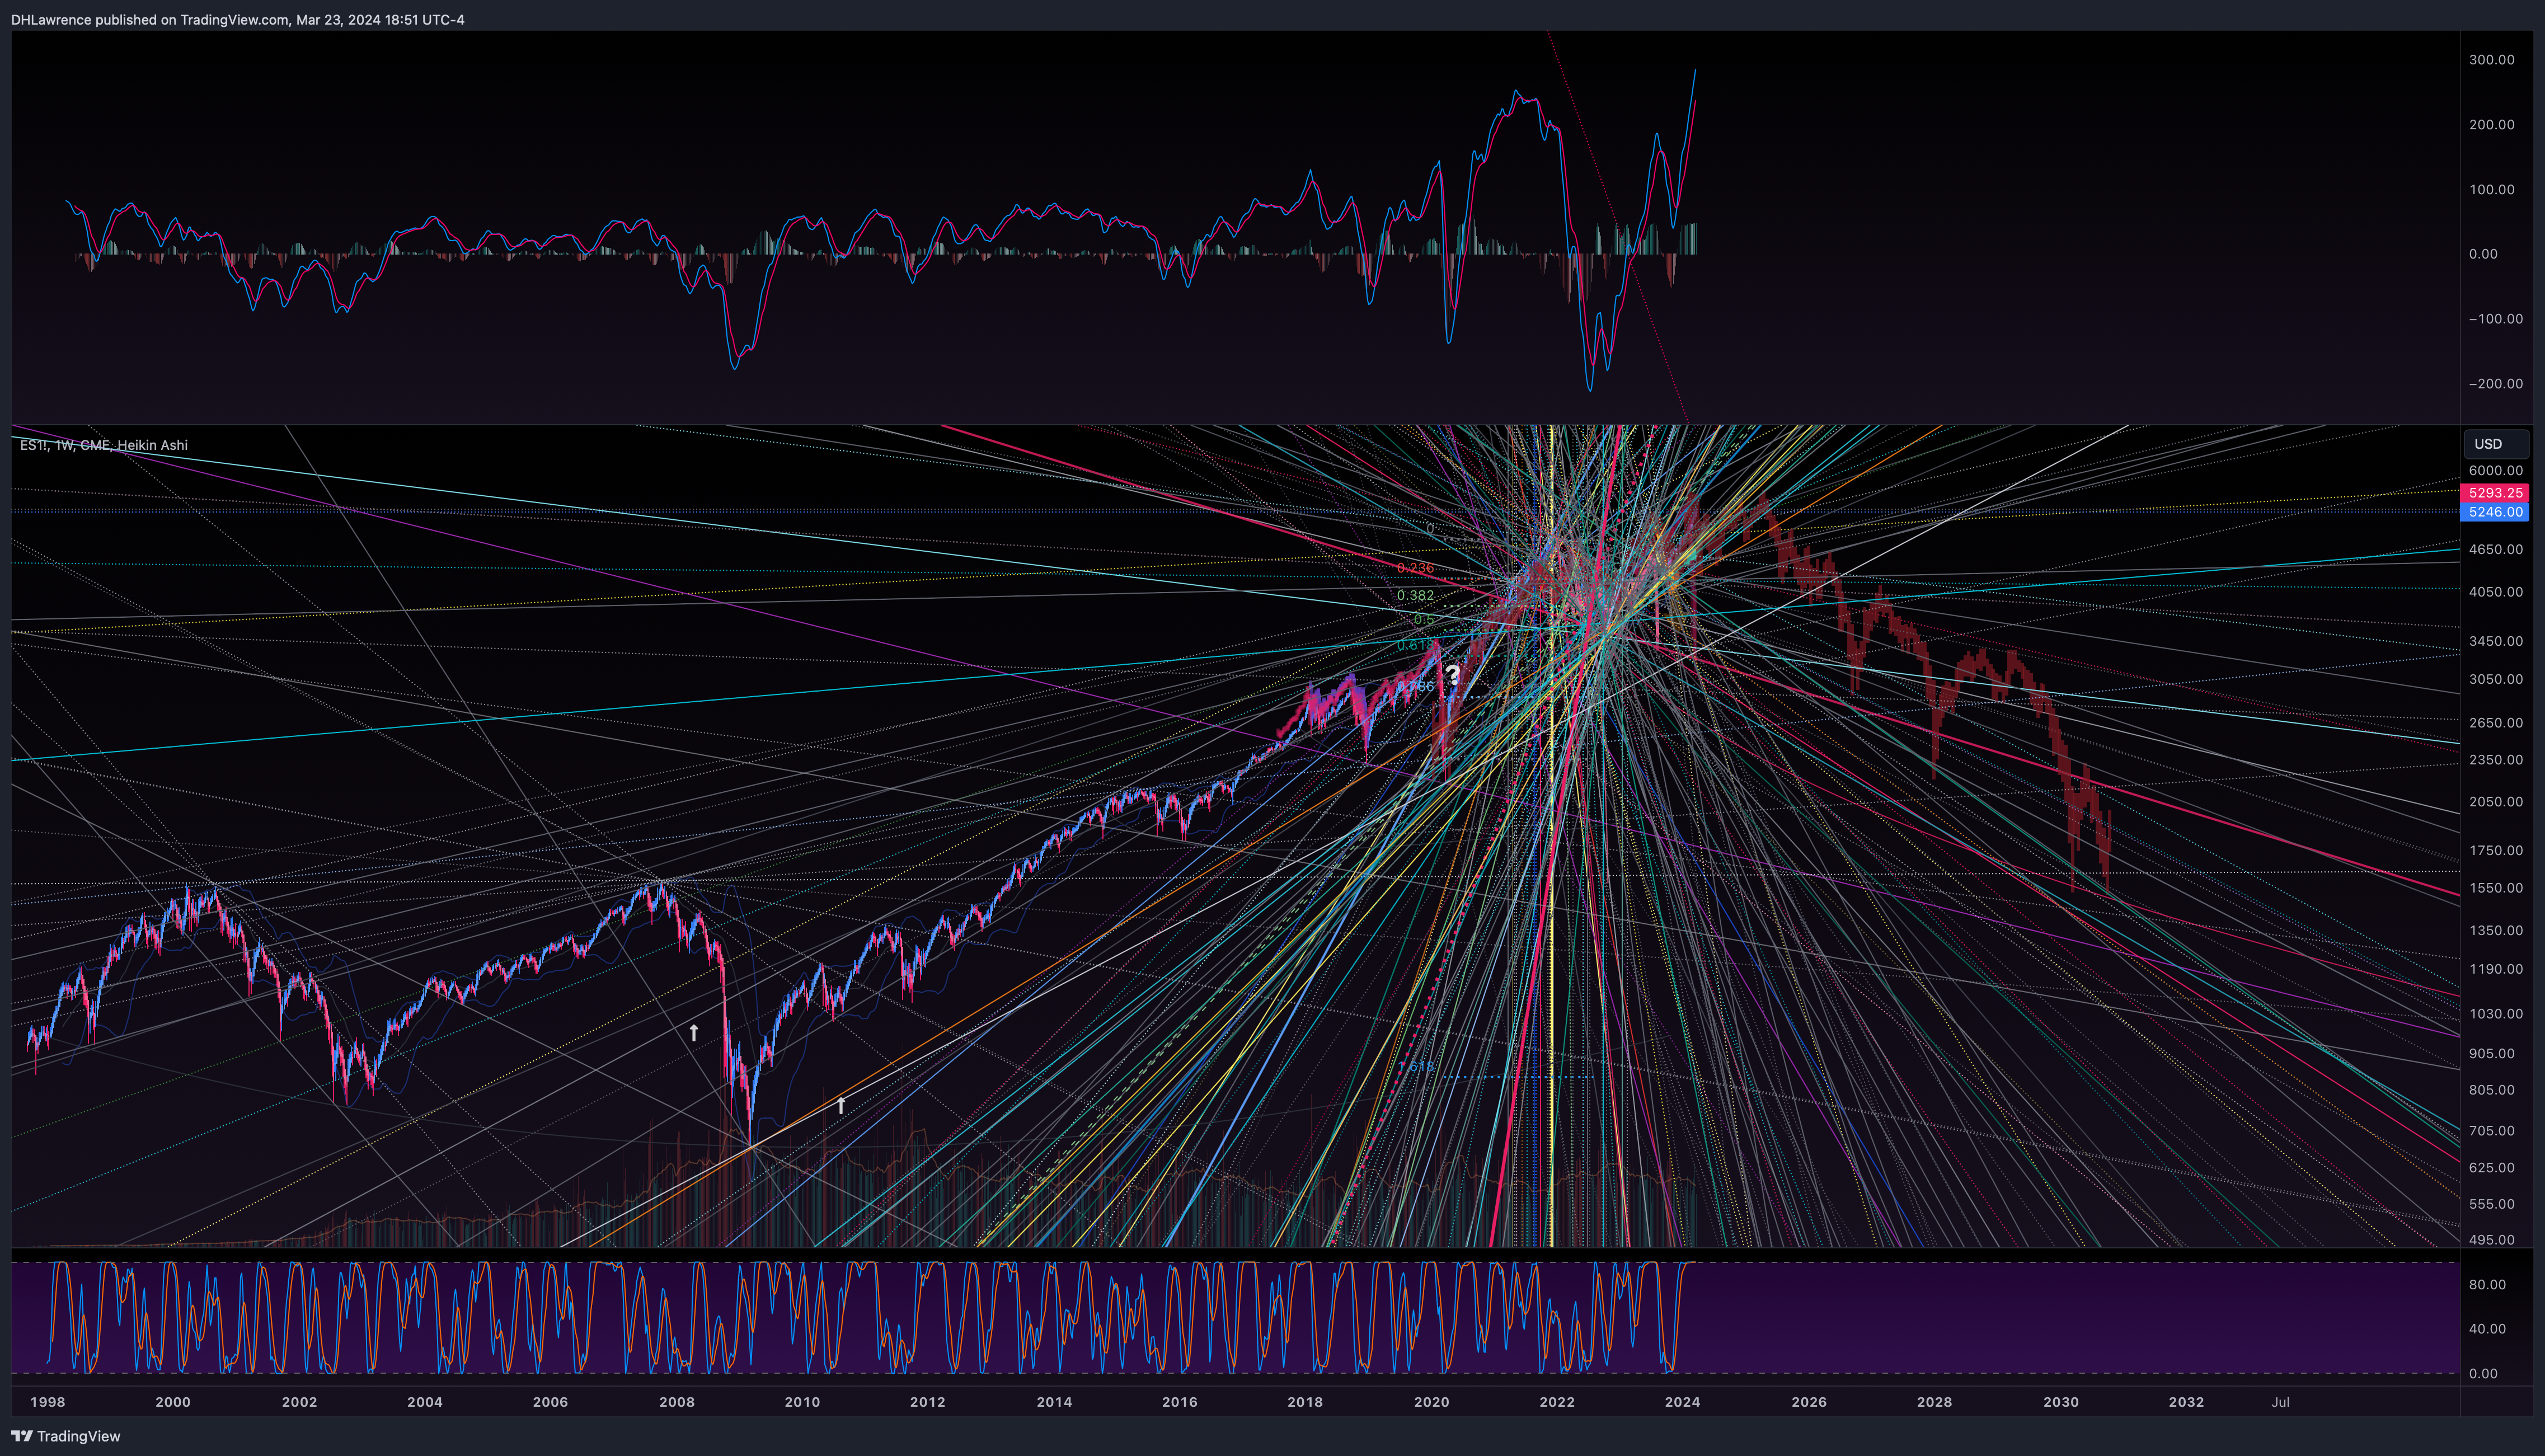Click the 0.618 Fibonacci level label near 2020

[x=1415, y=646]
